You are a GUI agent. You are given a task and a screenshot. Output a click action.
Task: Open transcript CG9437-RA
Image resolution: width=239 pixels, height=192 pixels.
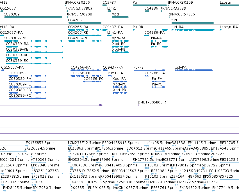113,27
